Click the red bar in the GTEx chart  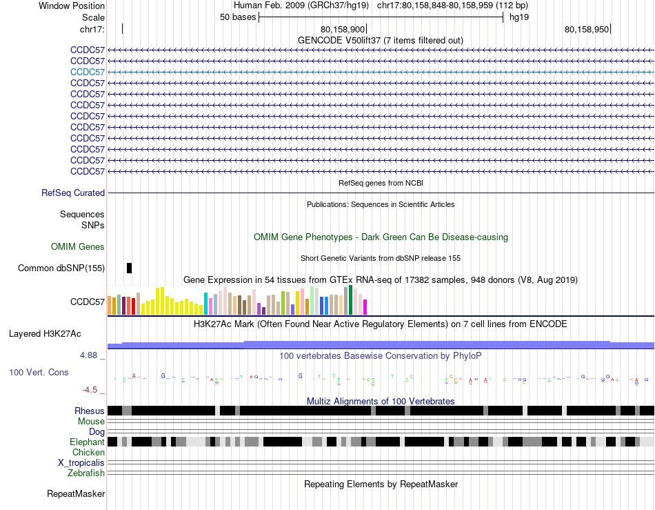tap(134, 306)
